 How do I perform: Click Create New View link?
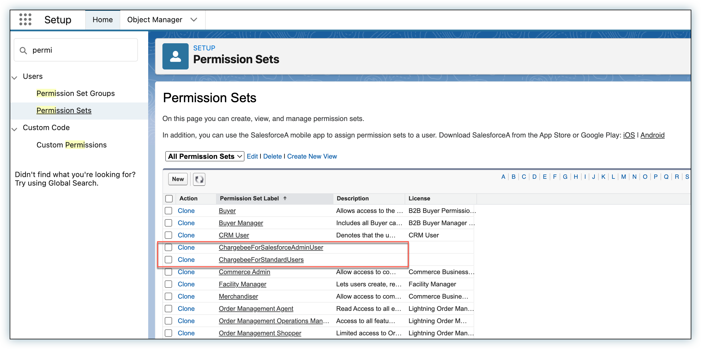(x=312, y=156)
